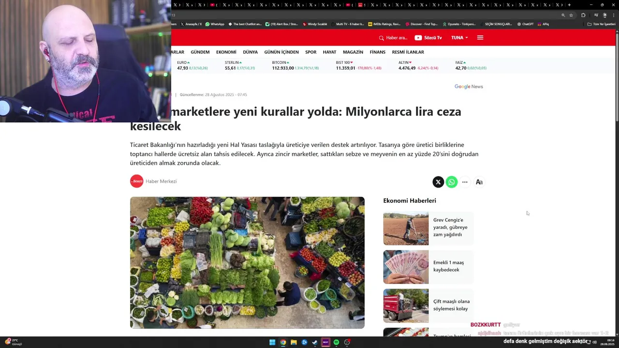
Task: Open RESMİ İLANLAR section
Action: point(408,52)
